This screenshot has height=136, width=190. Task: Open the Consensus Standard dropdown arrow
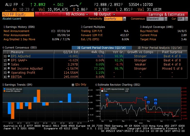[166, 19]
